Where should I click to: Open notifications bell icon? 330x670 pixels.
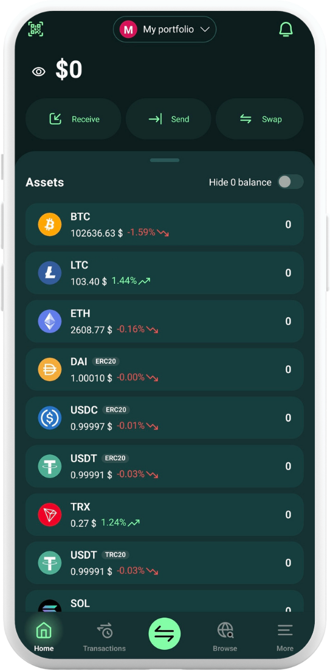(x=286, y=29)
